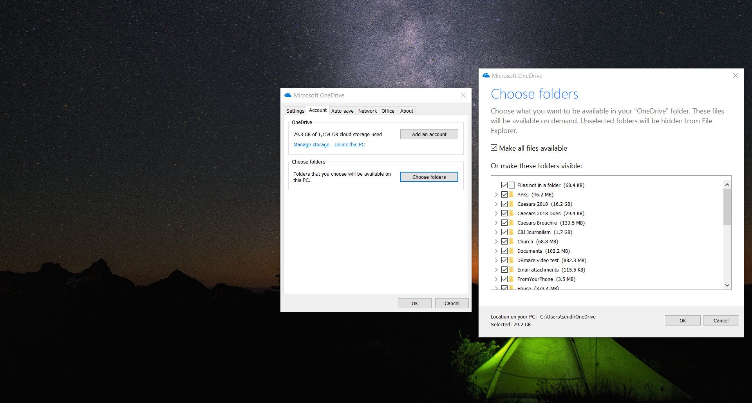752x403 pixels.
Task: Switch to the Network tab
Action: point(367,111)
